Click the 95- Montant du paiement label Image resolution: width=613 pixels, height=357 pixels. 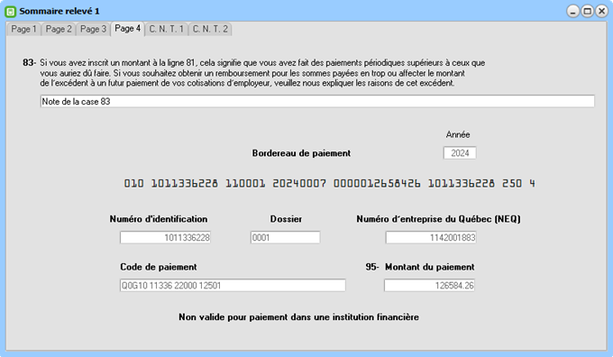point(420,267)
